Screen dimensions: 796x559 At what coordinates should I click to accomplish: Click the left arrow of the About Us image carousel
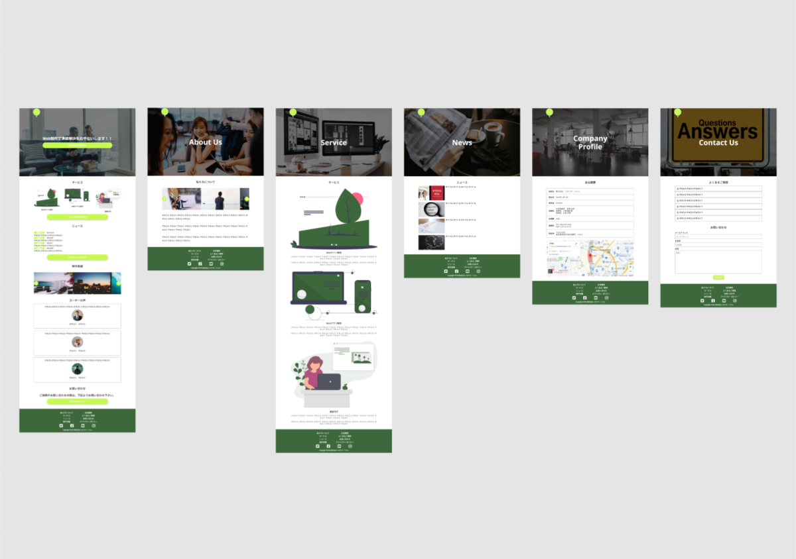pos(165,199)
